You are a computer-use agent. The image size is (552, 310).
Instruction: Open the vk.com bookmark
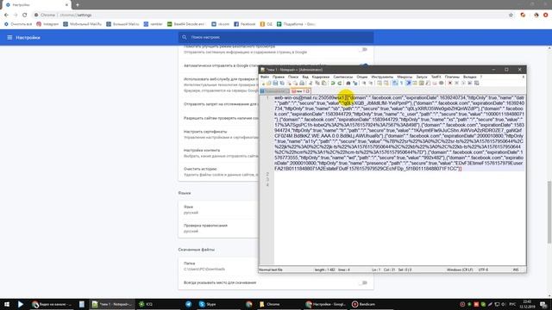coord(221,24)
